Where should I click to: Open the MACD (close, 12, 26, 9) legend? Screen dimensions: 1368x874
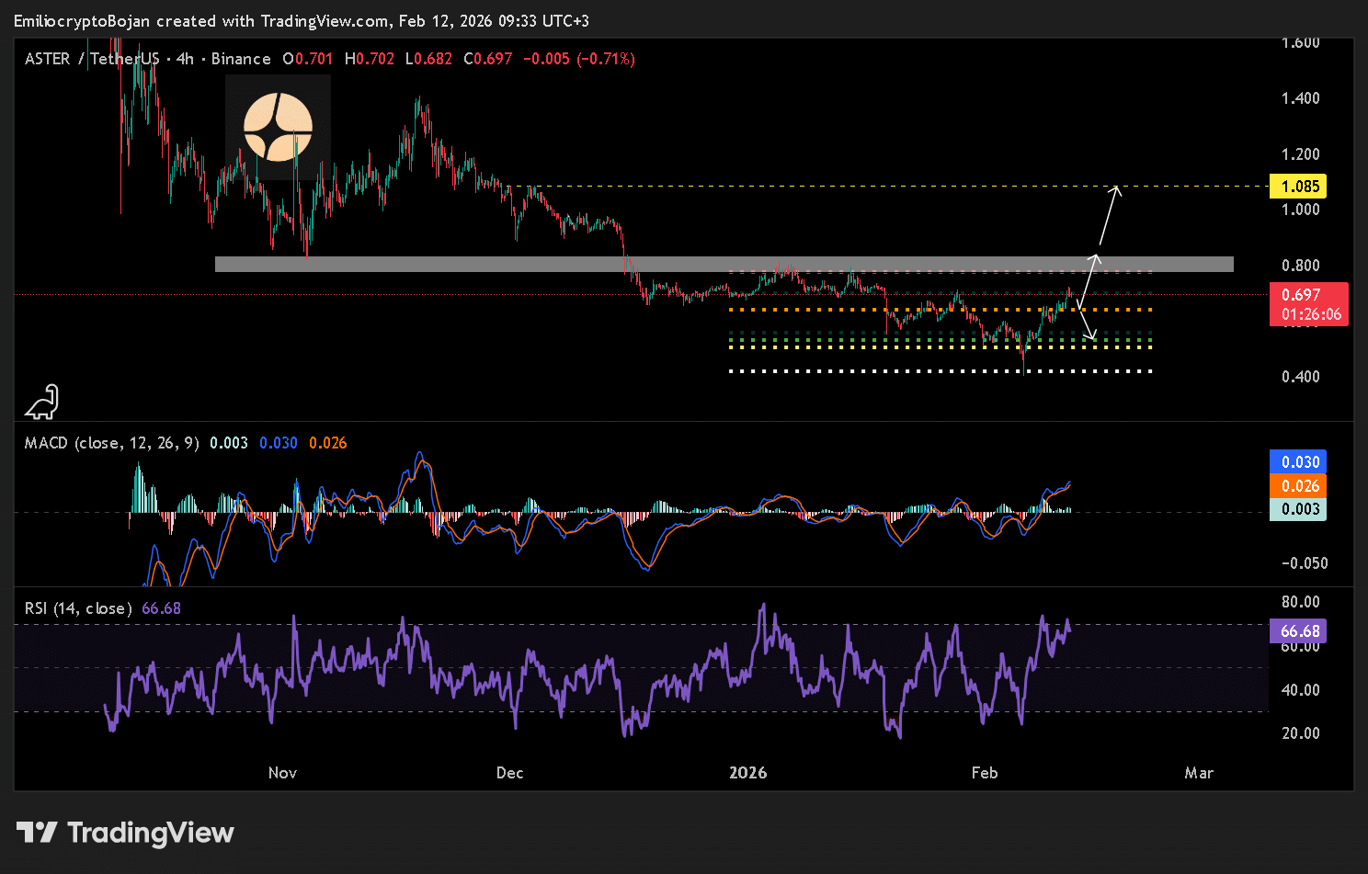(x=111, y=443)
